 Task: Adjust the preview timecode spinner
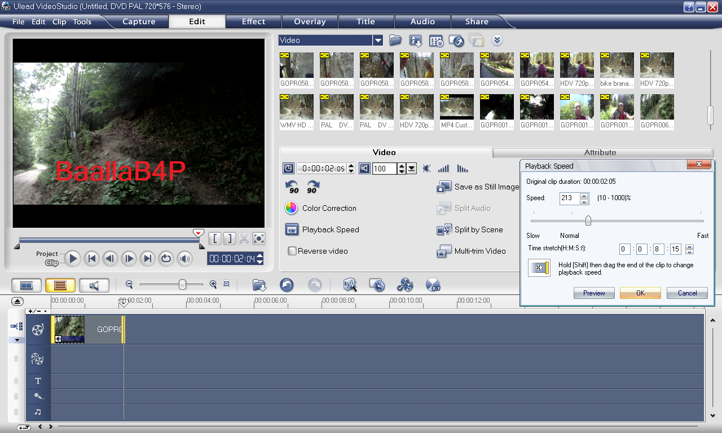pyautogui.click(x=259, y=259)
